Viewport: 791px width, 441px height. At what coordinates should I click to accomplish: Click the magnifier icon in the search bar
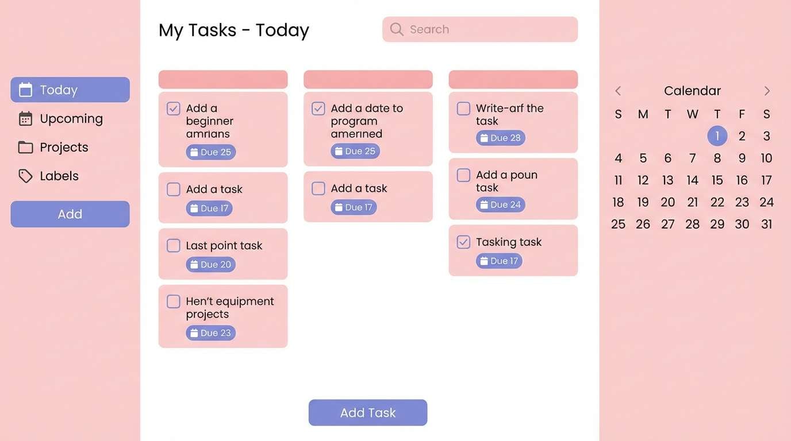click(x=396, y=29)
